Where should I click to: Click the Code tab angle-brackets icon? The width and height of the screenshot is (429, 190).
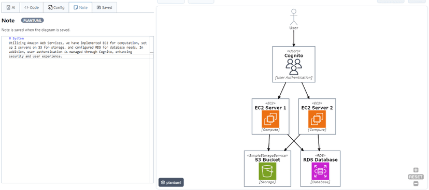pyautogui.click(x=26, y=7)
